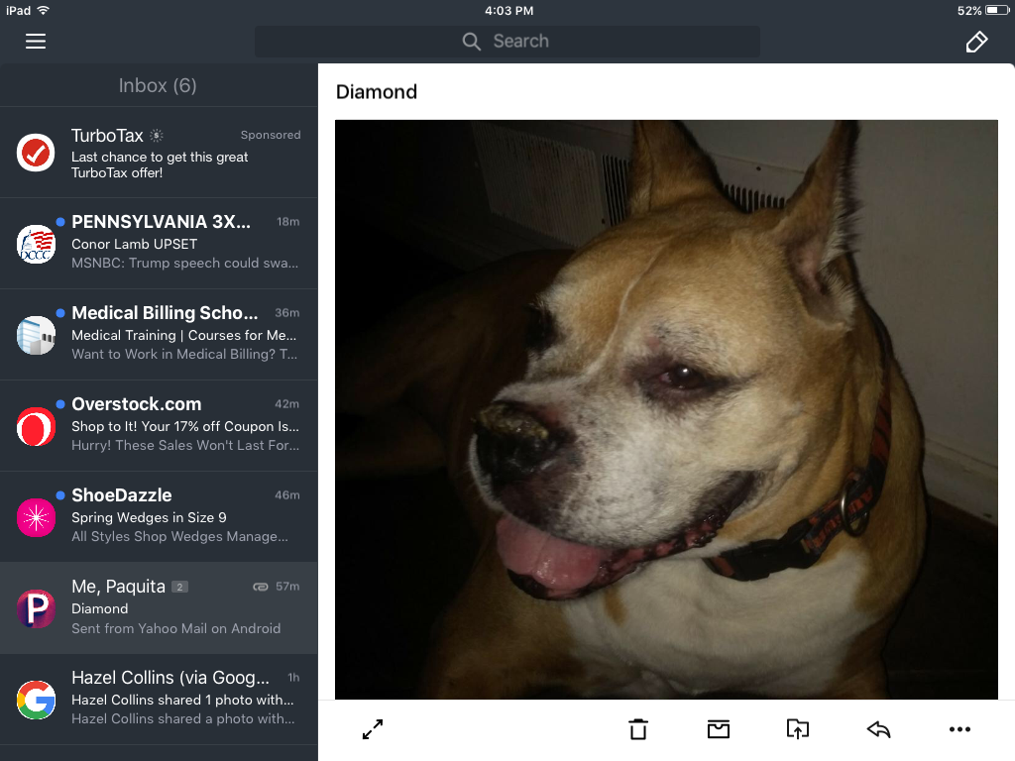Open the hamburger menu
The image size is (1015, 761).
click(36, 42)
